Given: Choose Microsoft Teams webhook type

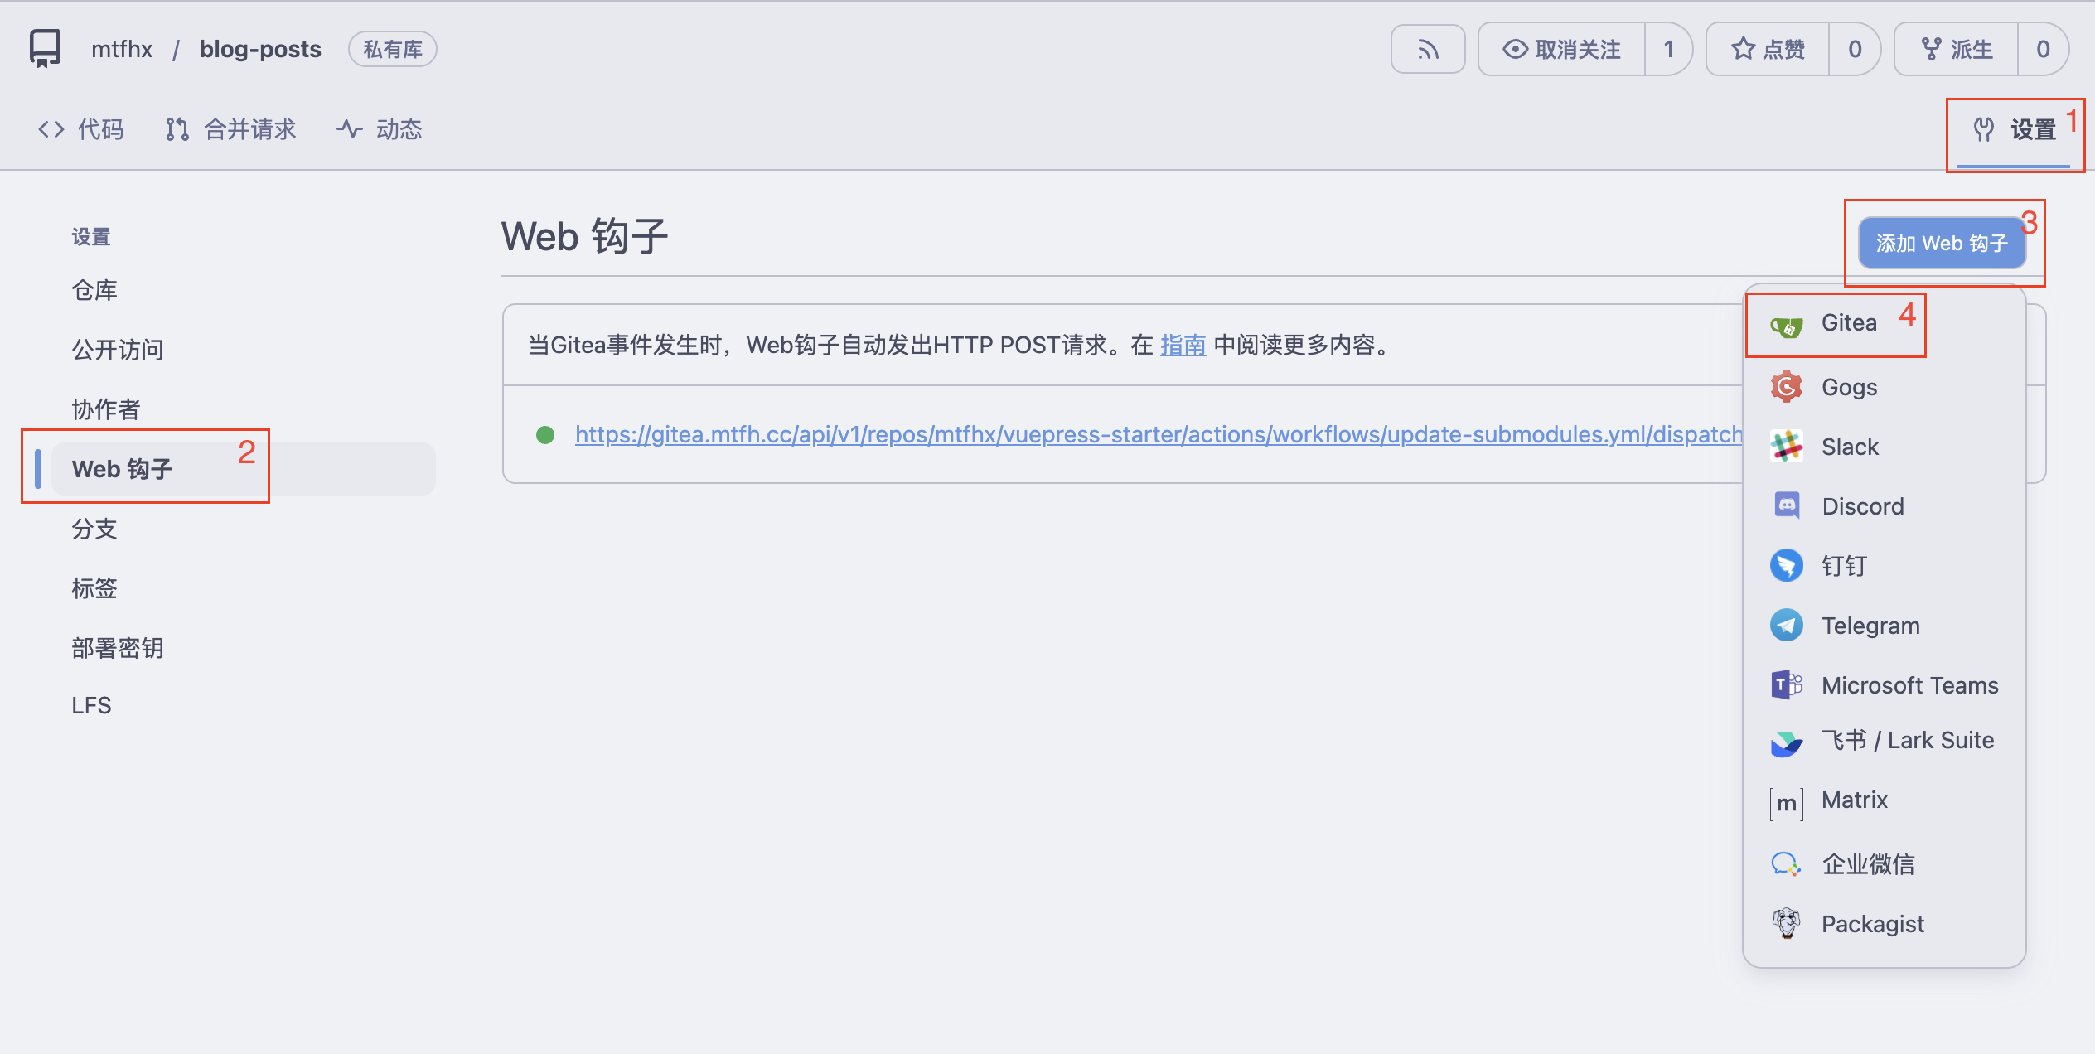Looking at the screenshot, I should (1909, 685).
